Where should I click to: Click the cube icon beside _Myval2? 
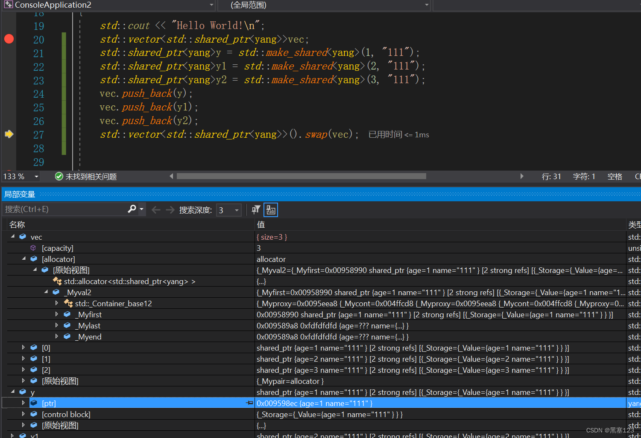click(x=56, y=292)
